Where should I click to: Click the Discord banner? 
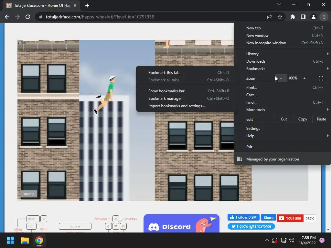181,223
